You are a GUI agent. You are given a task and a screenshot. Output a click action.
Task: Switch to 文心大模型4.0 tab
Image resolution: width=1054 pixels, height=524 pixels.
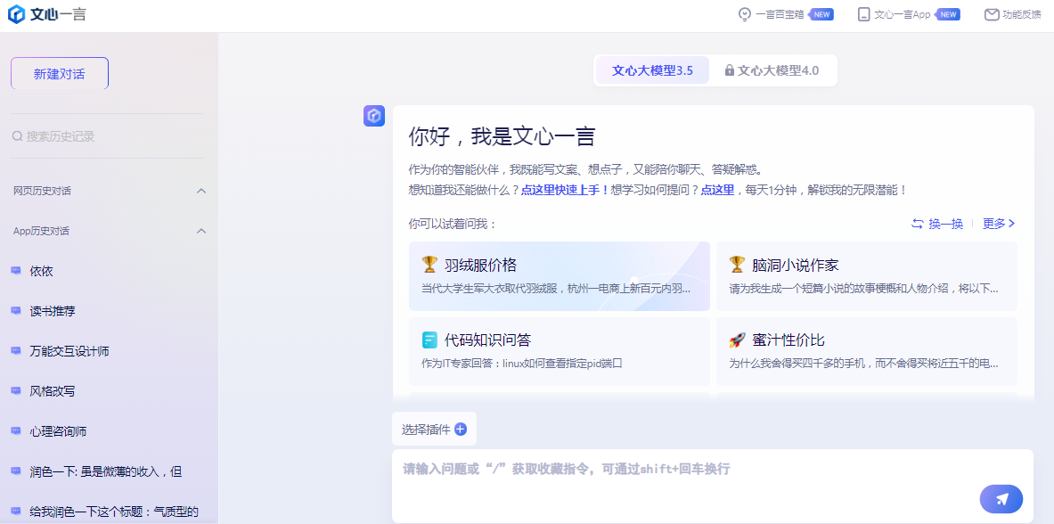(772, 70)
